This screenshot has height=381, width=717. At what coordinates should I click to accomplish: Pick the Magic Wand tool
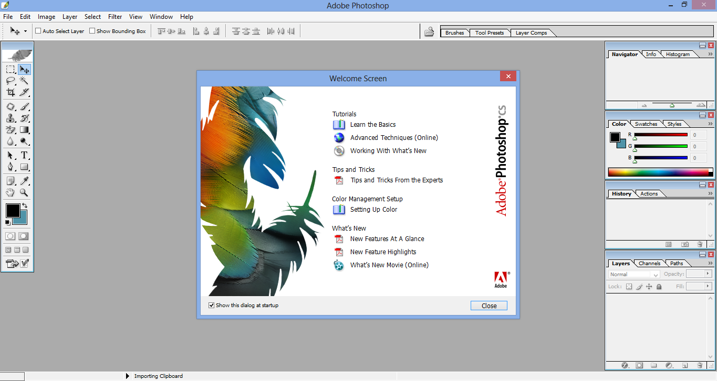(x=24, y=80)
